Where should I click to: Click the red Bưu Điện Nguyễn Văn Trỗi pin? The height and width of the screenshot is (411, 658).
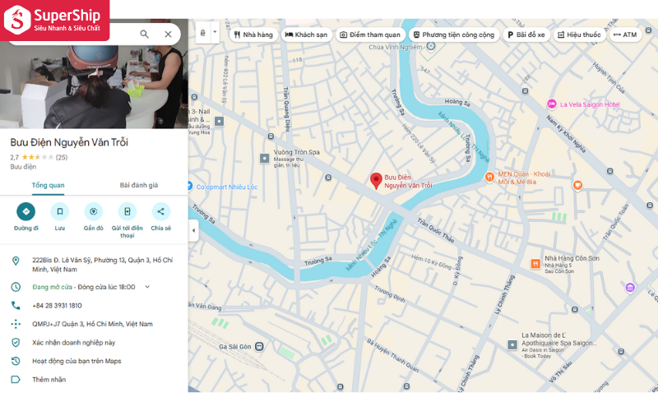click(x=376, y=181)
